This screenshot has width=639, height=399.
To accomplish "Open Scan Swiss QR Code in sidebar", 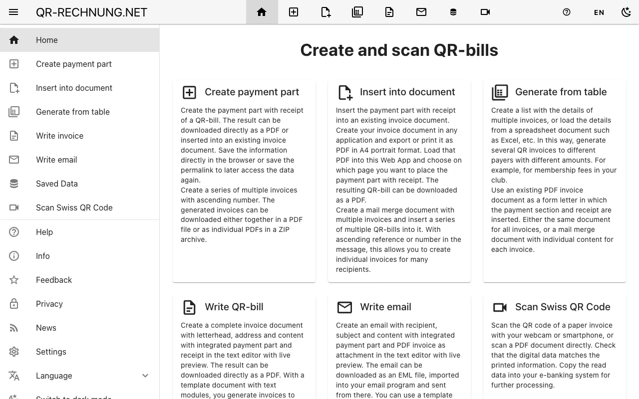I will click(80, 207).
